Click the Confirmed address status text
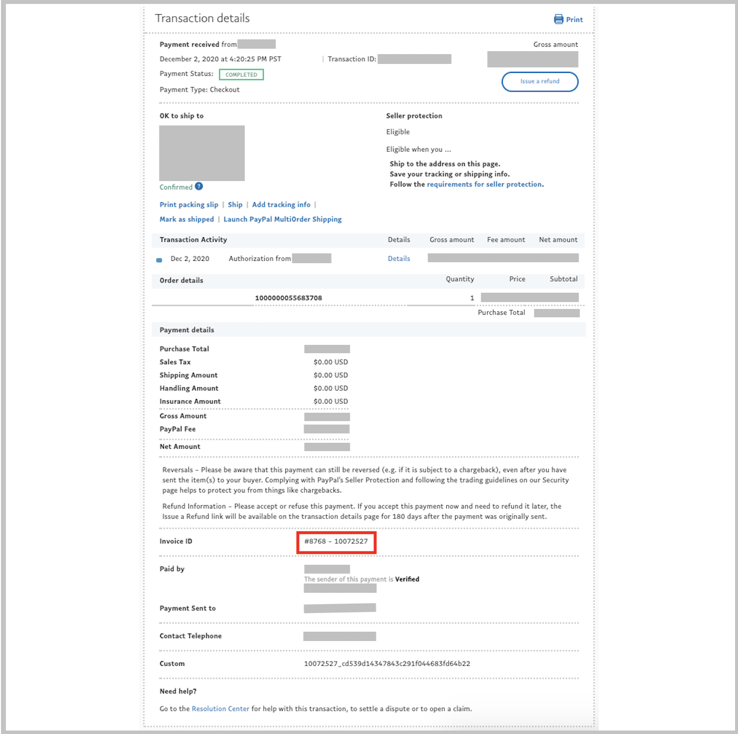This screenshot has width=738, height=734. 176,187
